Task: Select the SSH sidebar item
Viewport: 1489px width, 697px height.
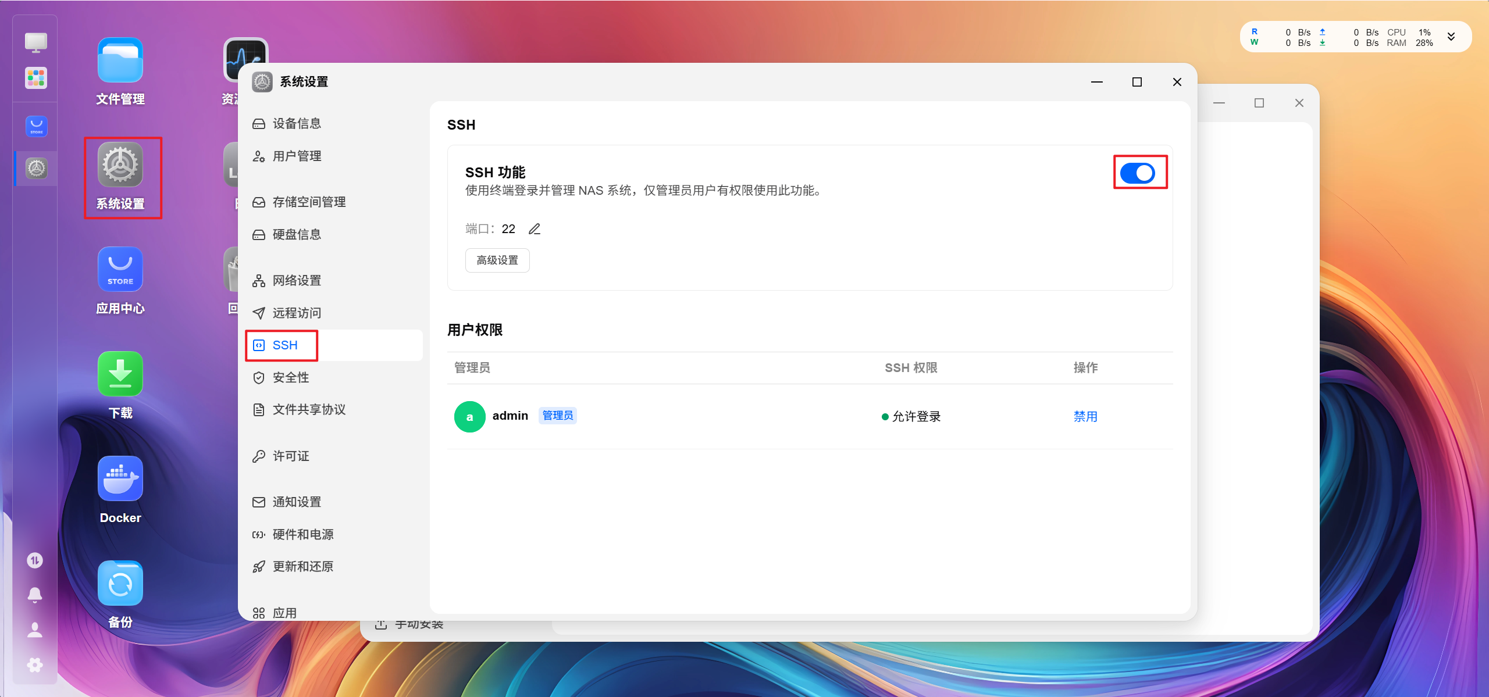Action: pyautogui.click(x=334, y=345)
